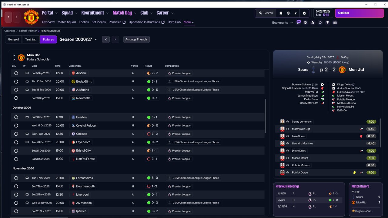Image resolution: width=388 pixels, height=218 pixels.
Task: Open the Bookmarks dropdown
Action: point(283,23)
